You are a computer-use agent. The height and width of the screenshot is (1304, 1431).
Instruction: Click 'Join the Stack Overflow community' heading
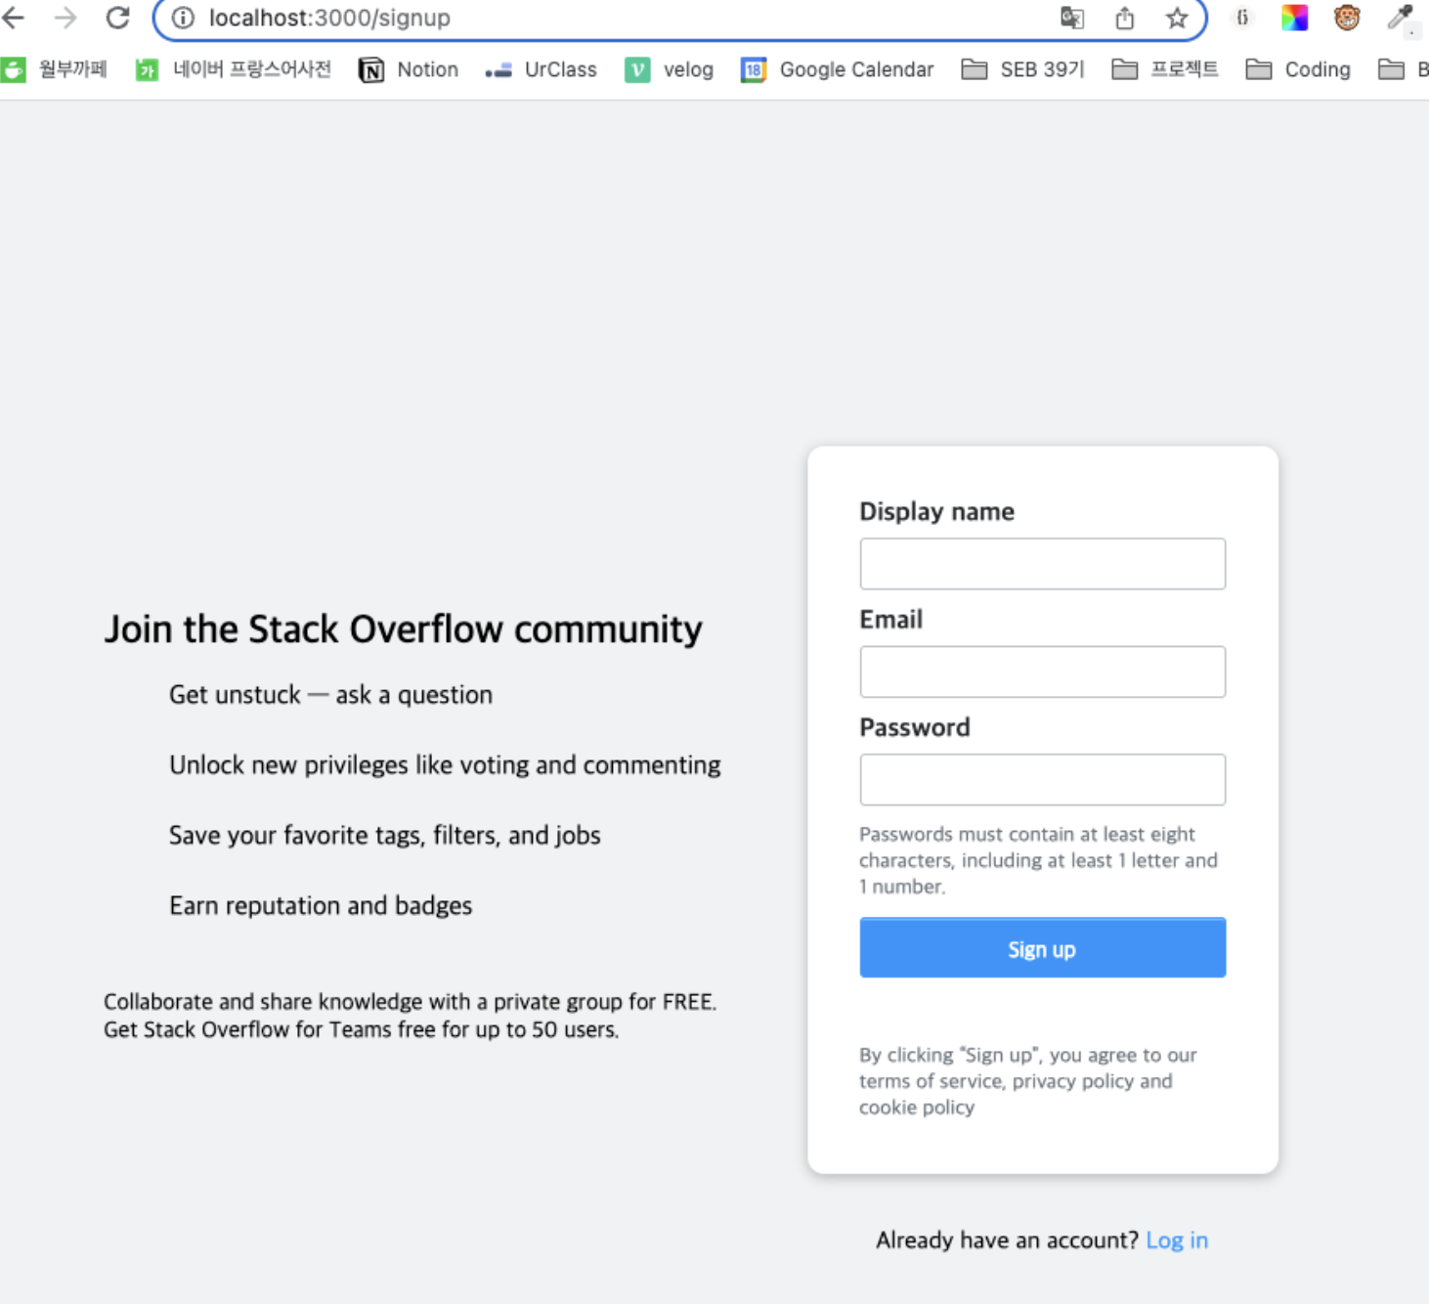[x=403, y=630]
